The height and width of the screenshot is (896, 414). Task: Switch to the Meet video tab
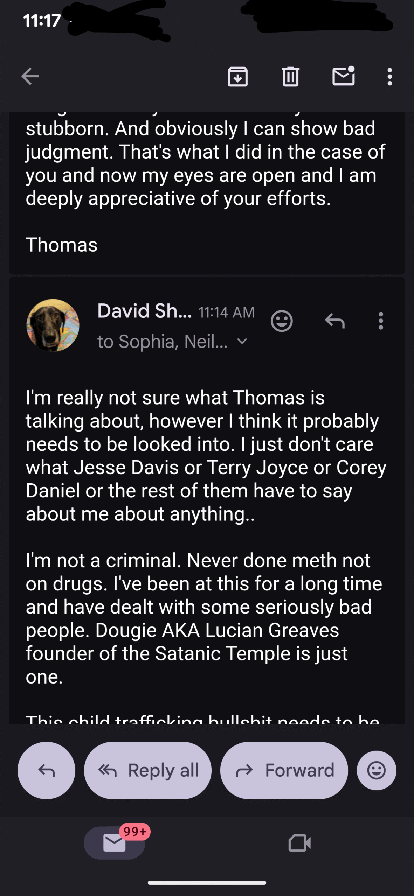click(299, 843)
